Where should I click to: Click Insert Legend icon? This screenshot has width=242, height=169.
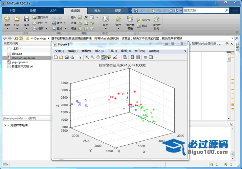(138, 57)
